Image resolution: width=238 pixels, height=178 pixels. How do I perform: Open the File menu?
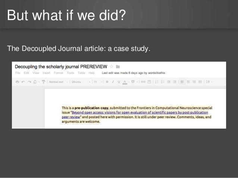point(18,73)
